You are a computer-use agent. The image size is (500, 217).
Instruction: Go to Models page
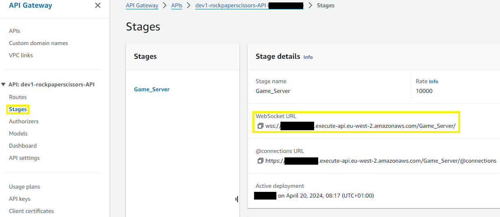click(18, 133)
